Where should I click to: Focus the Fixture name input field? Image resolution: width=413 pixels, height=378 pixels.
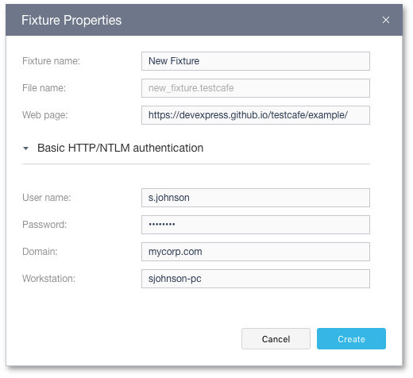pyautogui.click(x=256, y=61)
